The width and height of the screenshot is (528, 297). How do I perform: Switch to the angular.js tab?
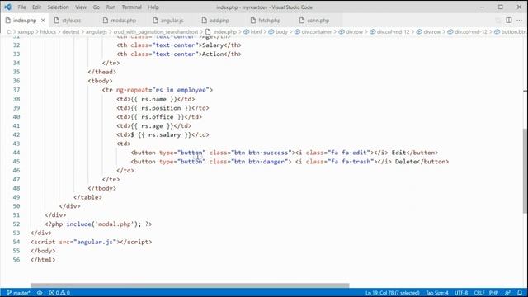[172, 21]
